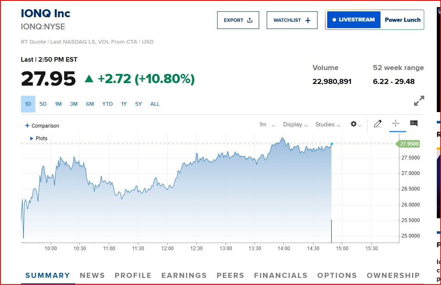This screenshot has height=285, width=441.
Task: Switch to the Earnings tab
Action: coord(184,275)
